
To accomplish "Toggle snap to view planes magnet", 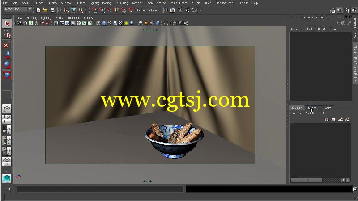I will pyautogui.click(x=124, y=10).
